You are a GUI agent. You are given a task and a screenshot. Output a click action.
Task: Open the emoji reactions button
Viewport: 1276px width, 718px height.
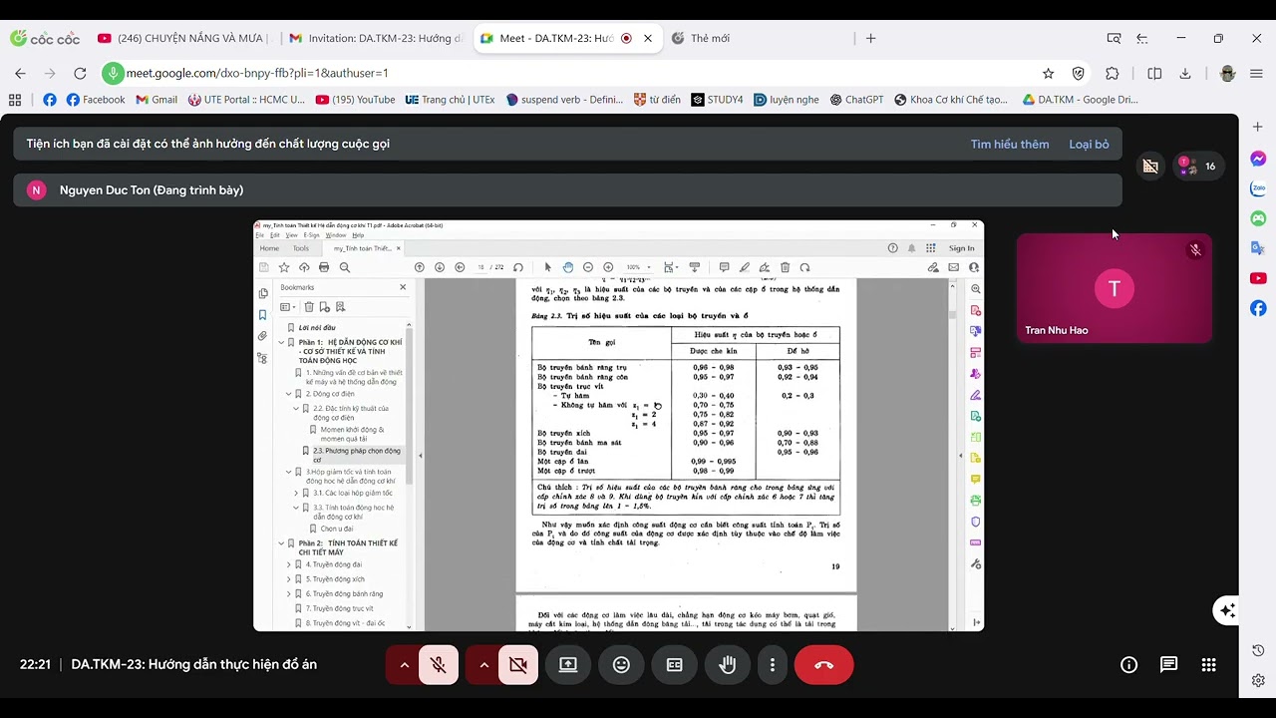pyautogui.click(x=621, y=665)
